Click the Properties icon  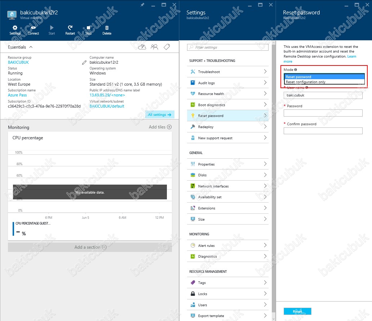[x=193, y=164]
